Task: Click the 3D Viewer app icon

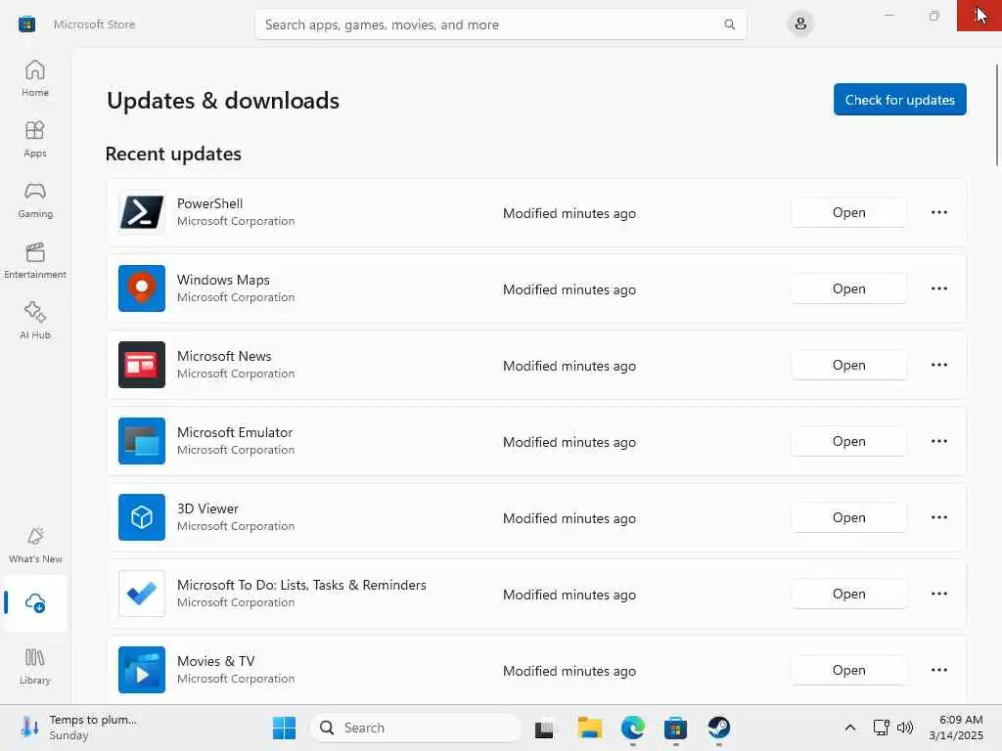Action: click(142, 517)
